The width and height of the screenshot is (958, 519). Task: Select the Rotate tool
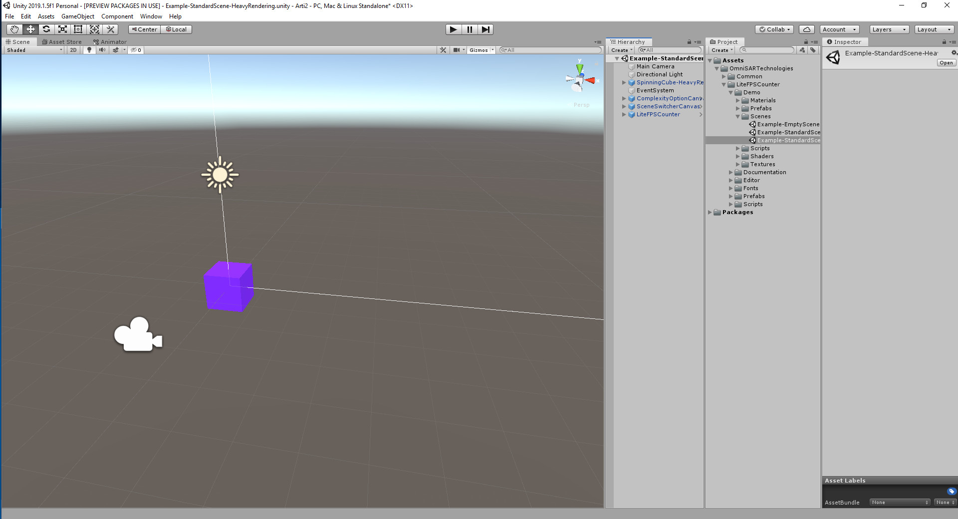click(46, 29)
